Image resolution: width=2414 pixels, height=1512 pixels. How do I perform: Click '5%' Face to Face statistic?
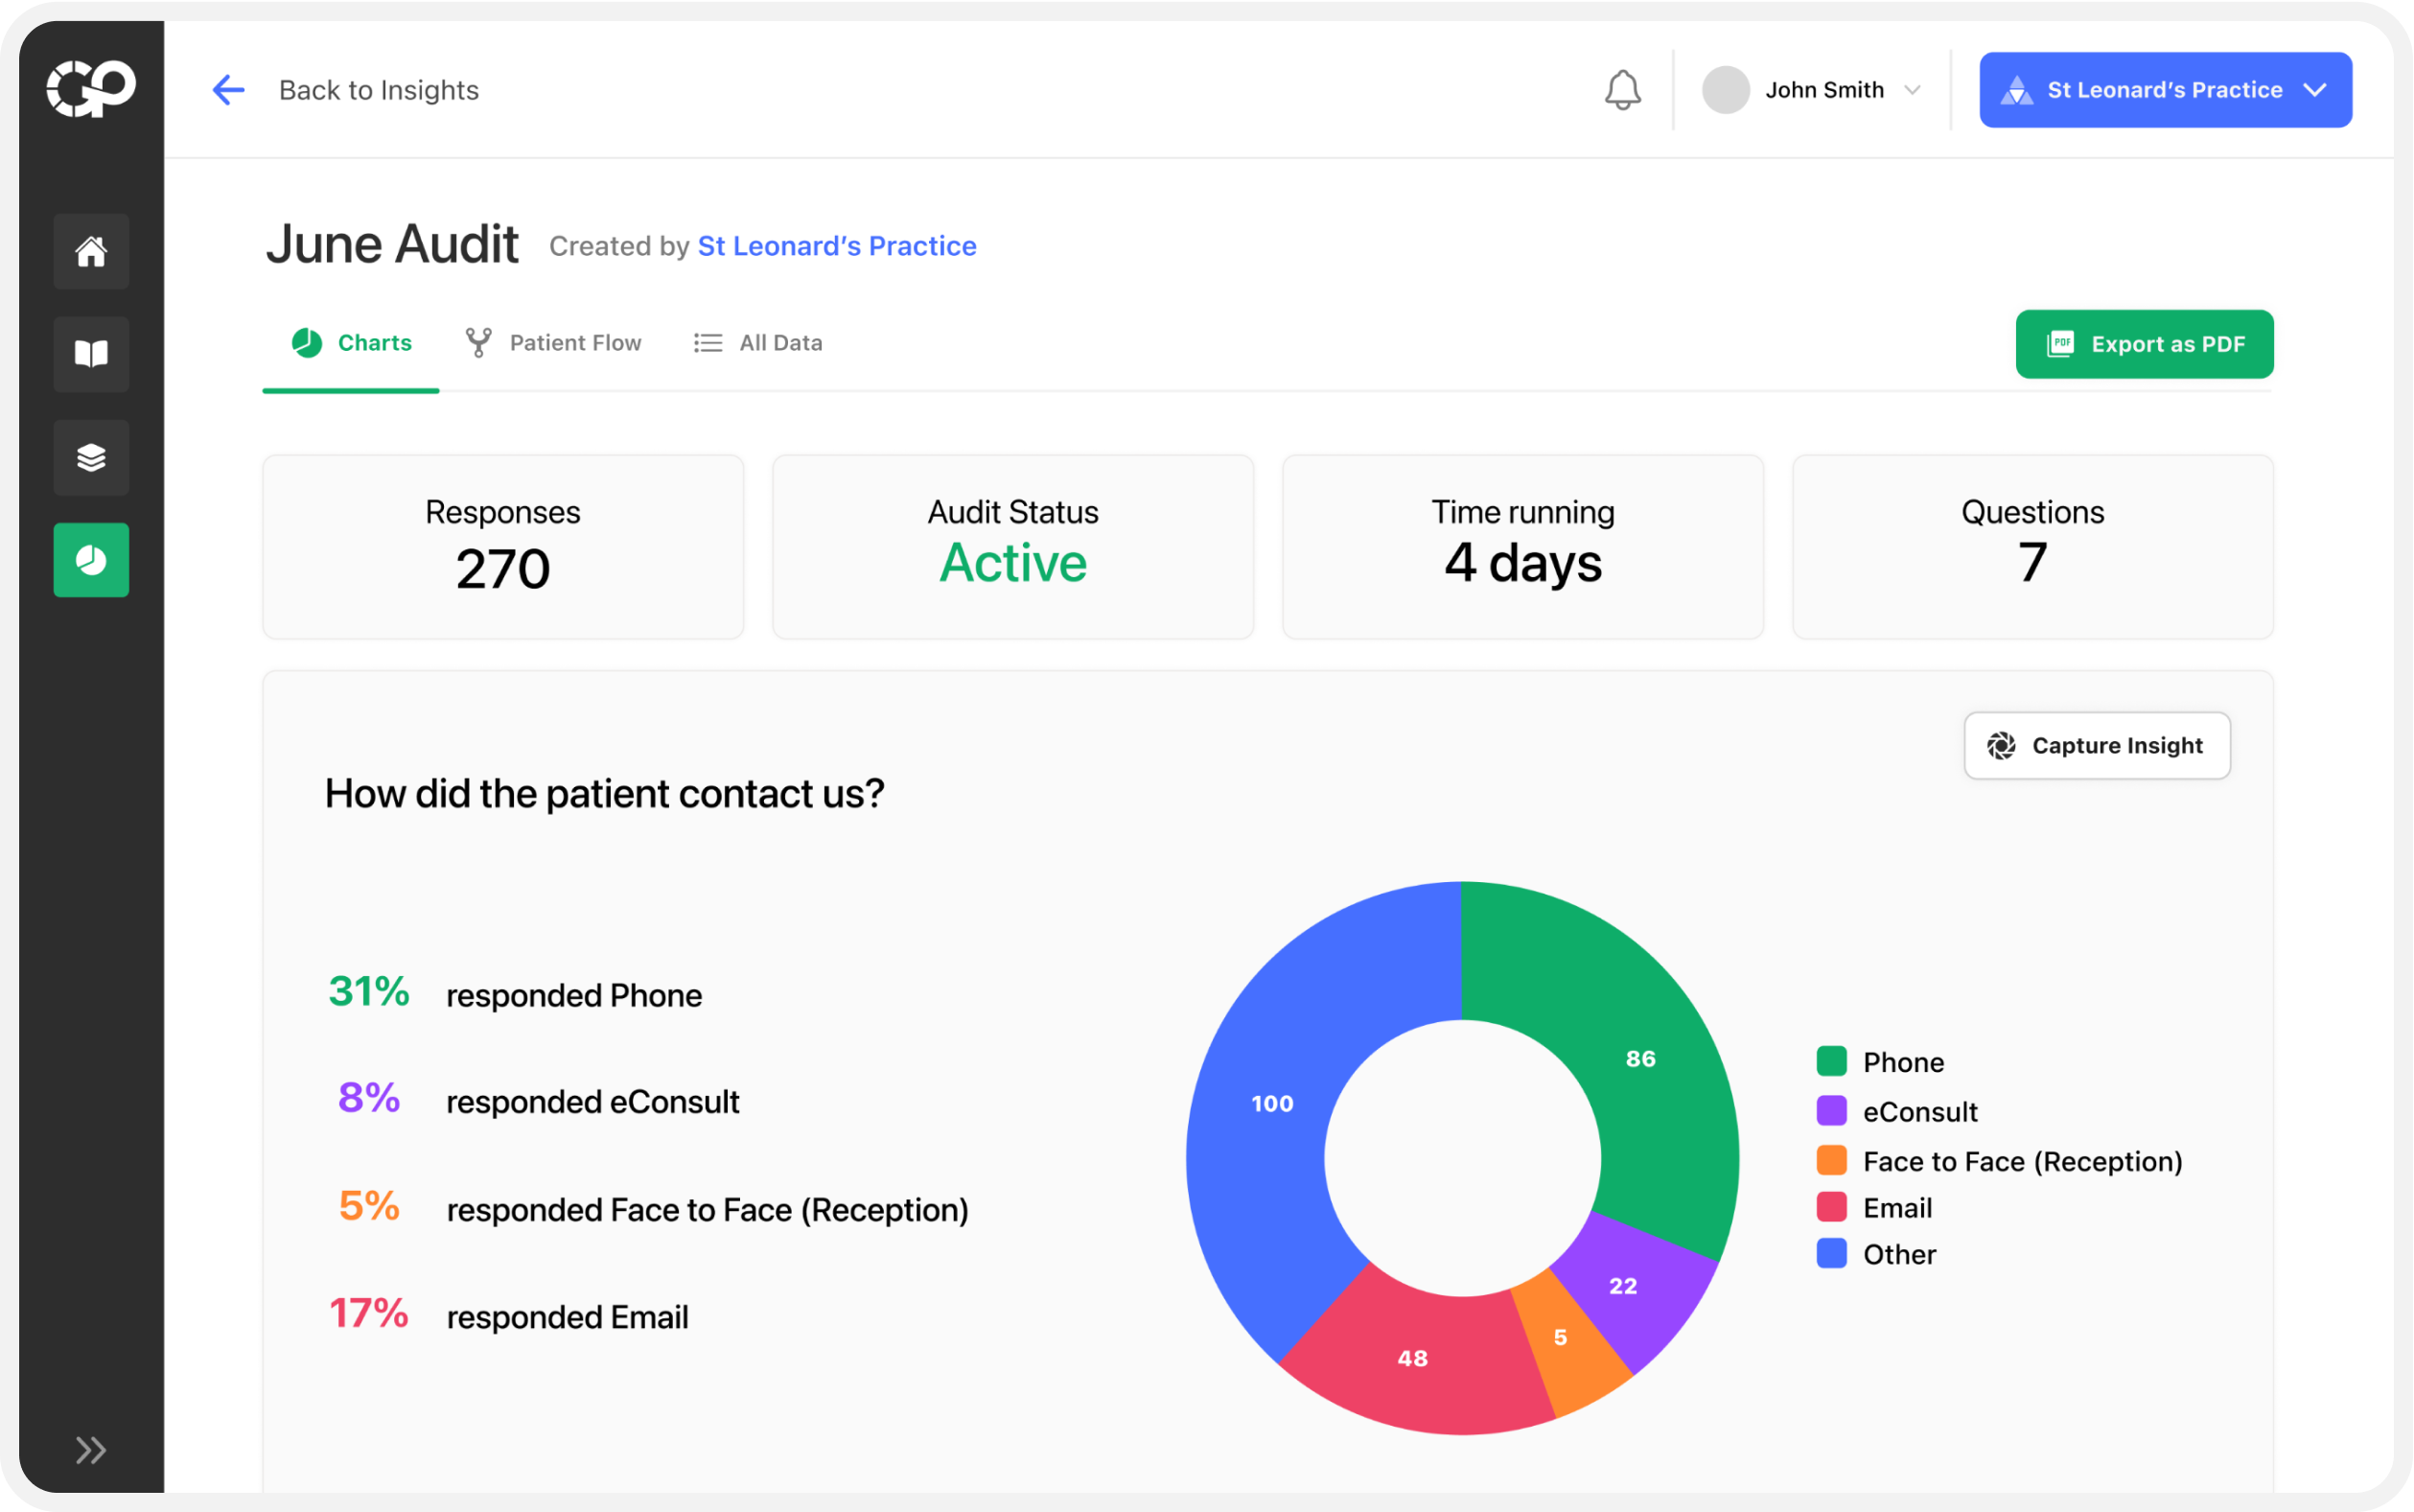click(x=369, y=1206)
